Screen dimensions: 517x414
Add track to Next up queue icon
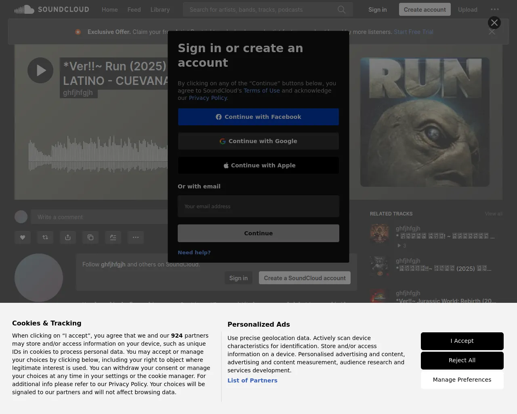click(x=113, y=237)
